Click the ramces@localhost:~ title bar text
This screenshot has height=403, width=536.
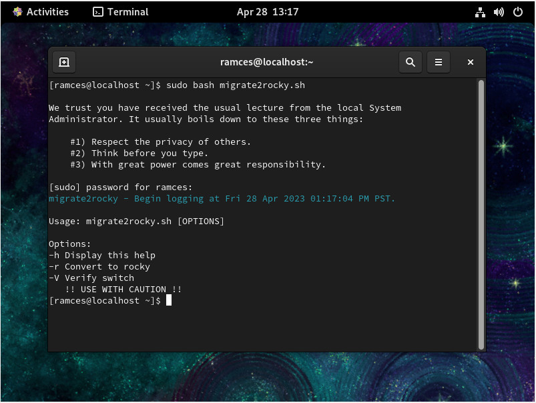coord(266,61)
